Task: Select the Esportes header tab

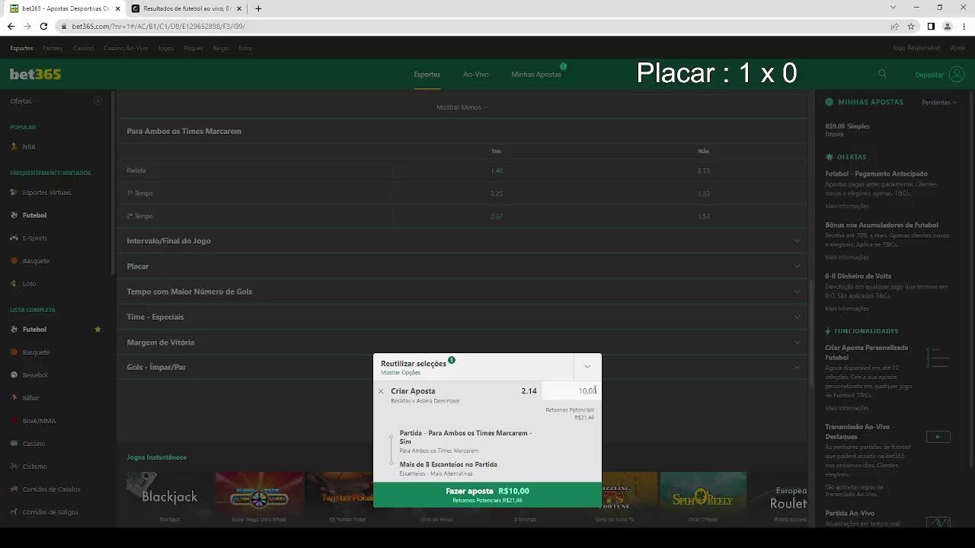Action: (x=427, y=75)
